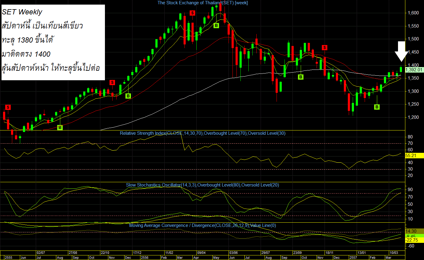Image resolution: width=424 pixels, height=260 pixels.
Task: Click the red S marker above the first candle
Action: [x=8, y=107]
